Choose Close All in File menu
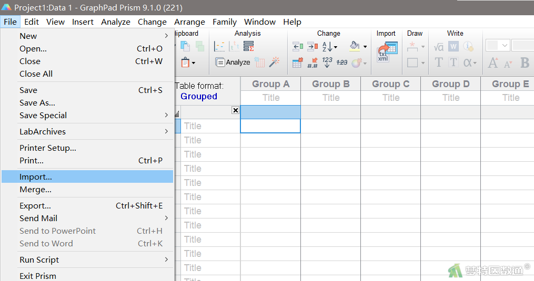The height and width of the screenshot is (281, 534). pos(87,74)
